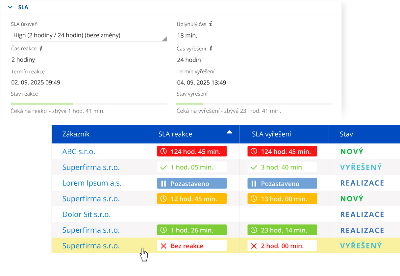Click info icon beside Čas reakce
This screenshot has height=276, width=400.
click(41, 48)
